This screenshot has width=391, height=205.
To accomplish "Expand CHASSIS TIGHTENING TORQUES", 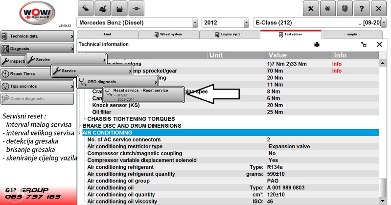I will click(85, 119).
